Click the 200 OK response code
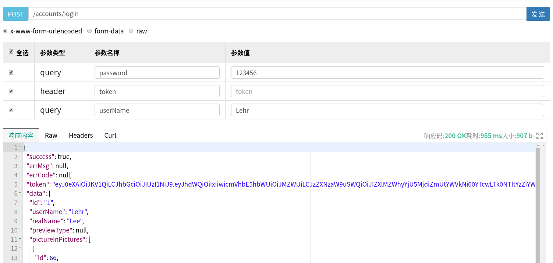Viewport: 553px width, 263px height. tap(455, 136)
